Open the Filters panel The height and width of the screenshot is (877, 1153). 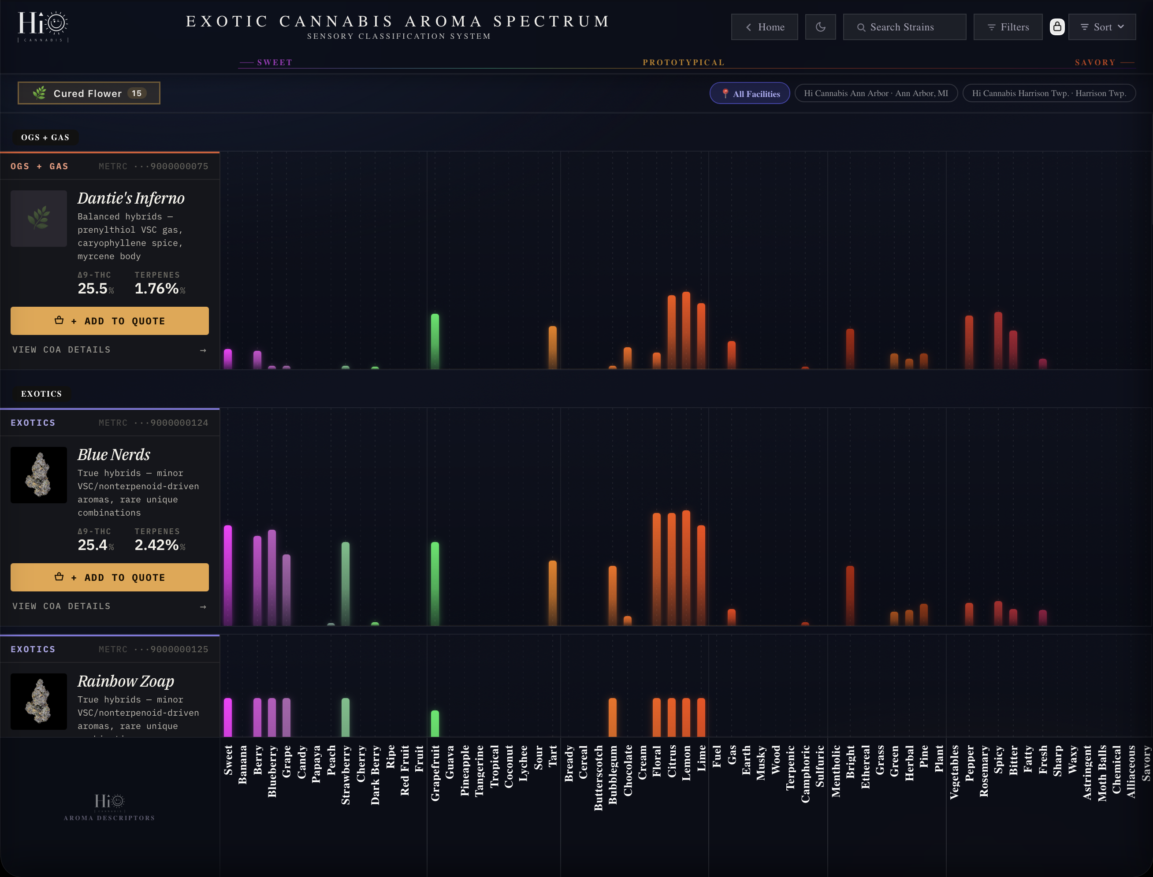click(1008, 27)
